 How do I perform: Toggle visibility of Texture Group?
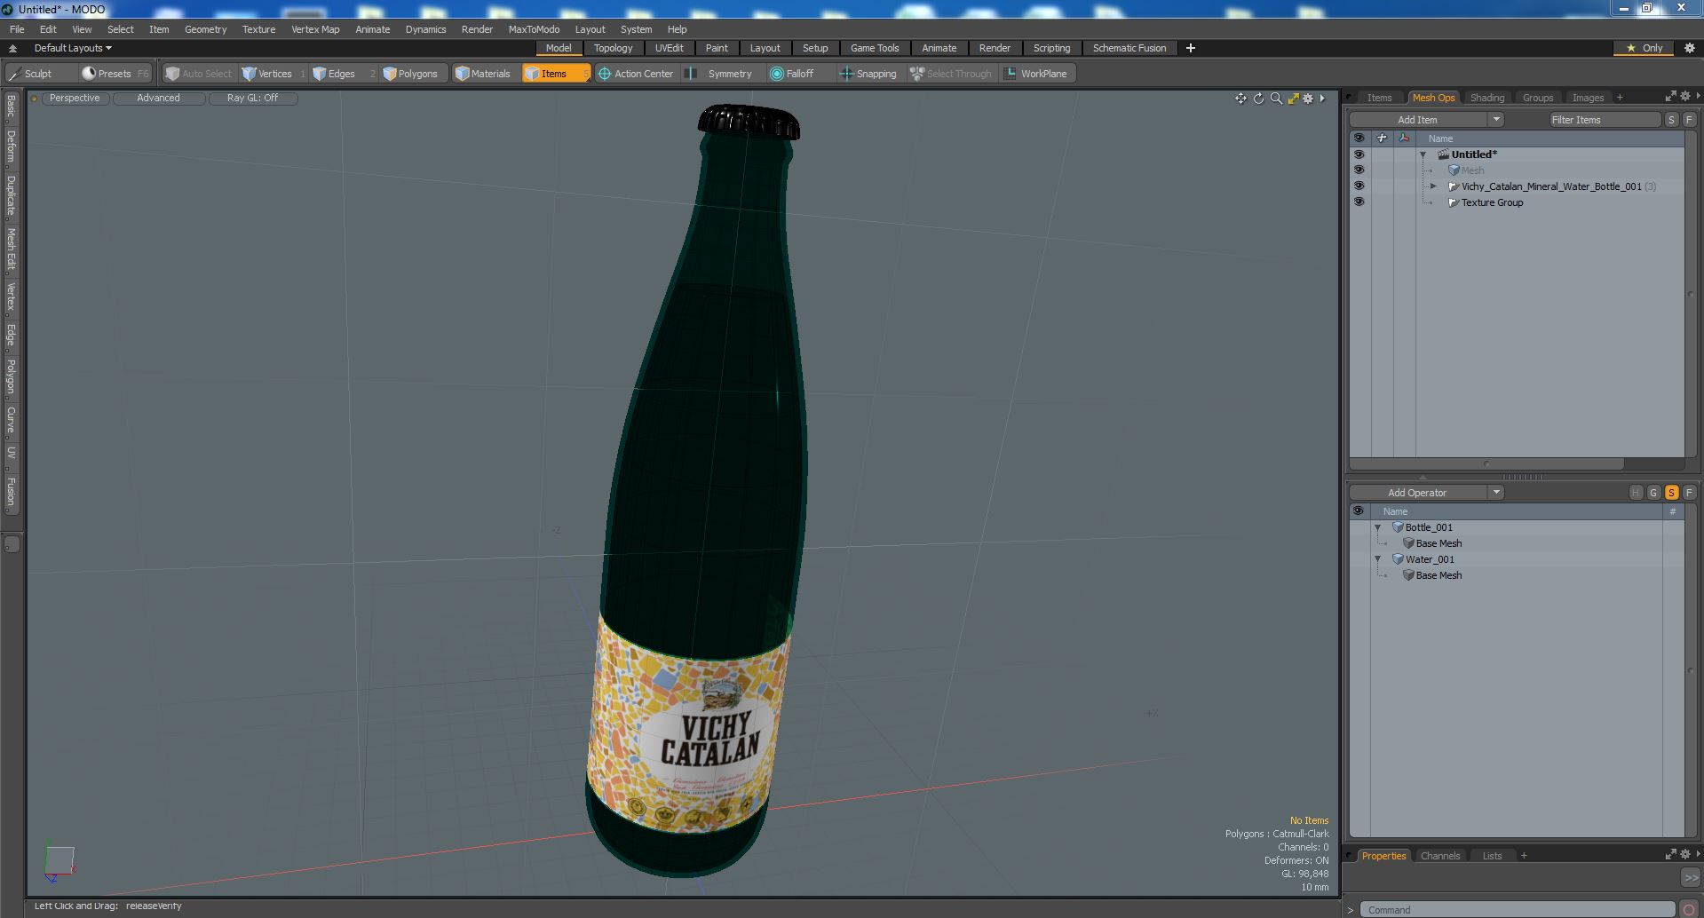click(1359, 202)
